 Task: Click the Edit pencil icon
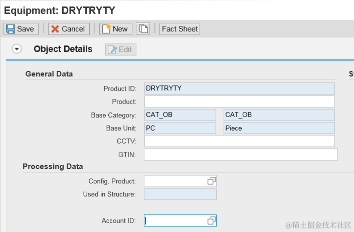point(112,49)
